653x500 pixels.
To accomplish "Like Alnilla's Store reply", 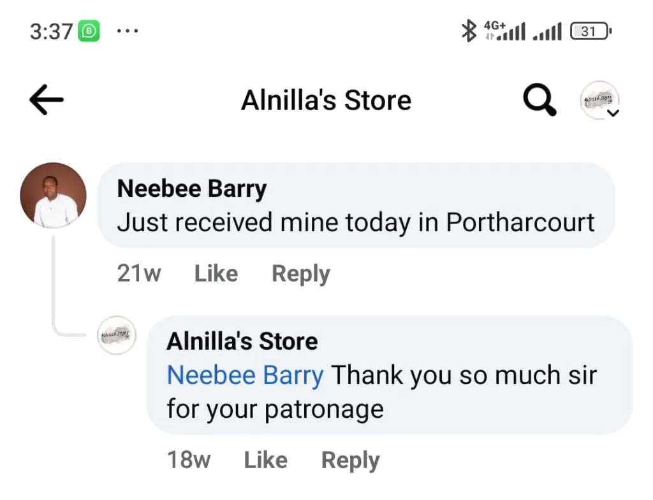I will point(266,460).
